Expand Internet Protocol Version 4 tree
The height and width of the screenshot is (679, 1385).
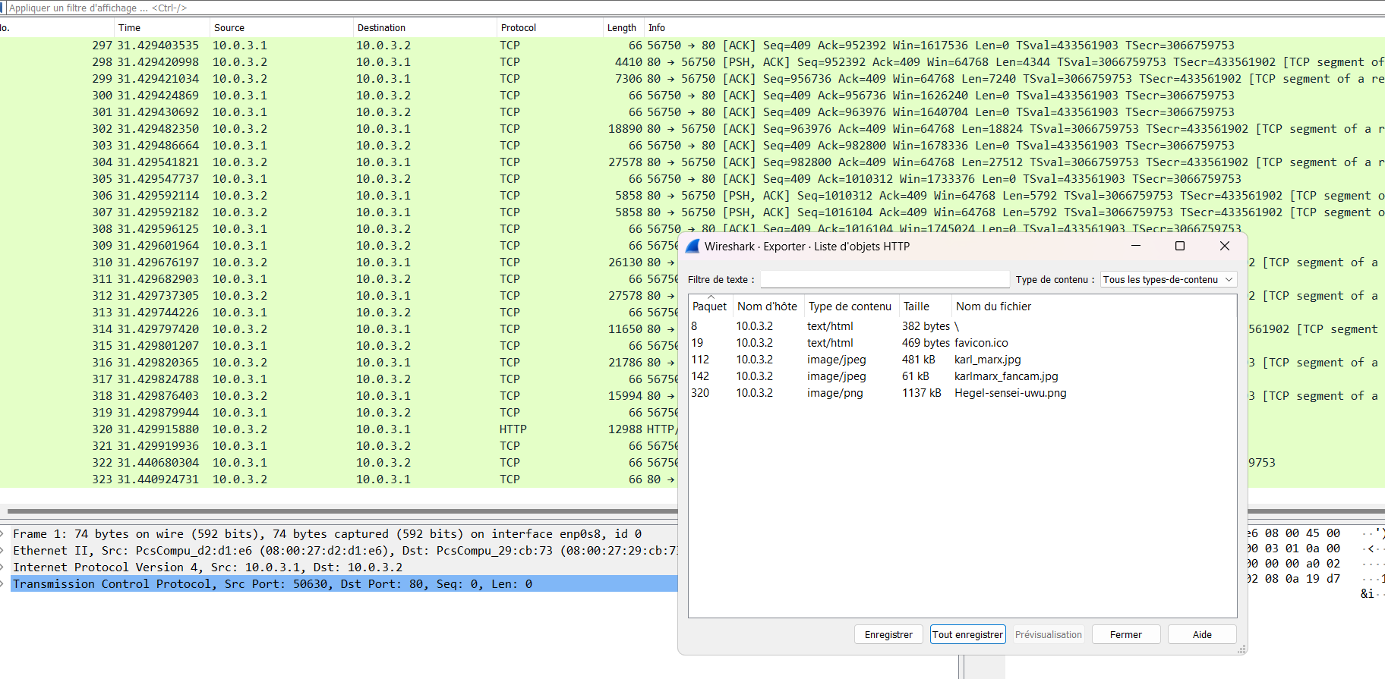[3, 567]
